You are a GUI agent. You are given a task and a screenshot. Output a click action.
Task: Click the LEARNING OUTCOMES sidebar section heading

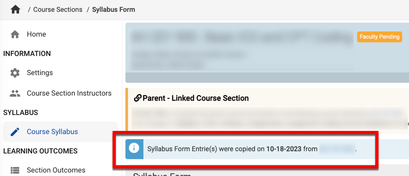(40, 151)
